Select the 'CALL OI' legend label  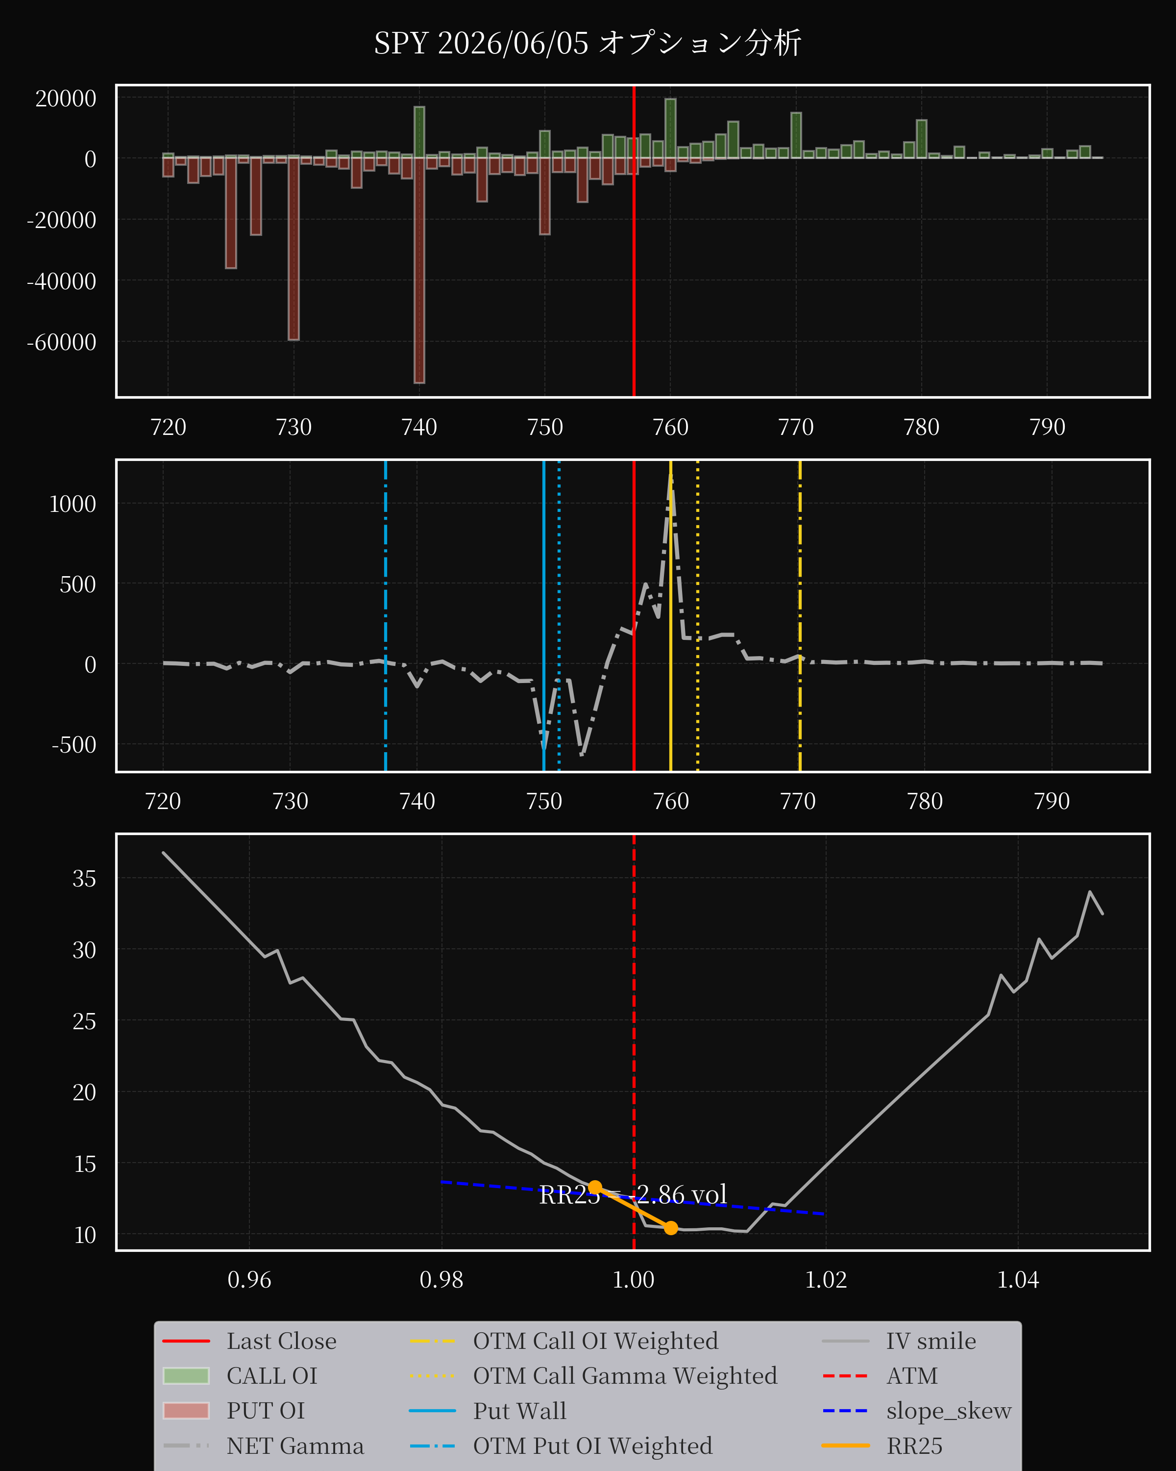[x=272, y=1375]
